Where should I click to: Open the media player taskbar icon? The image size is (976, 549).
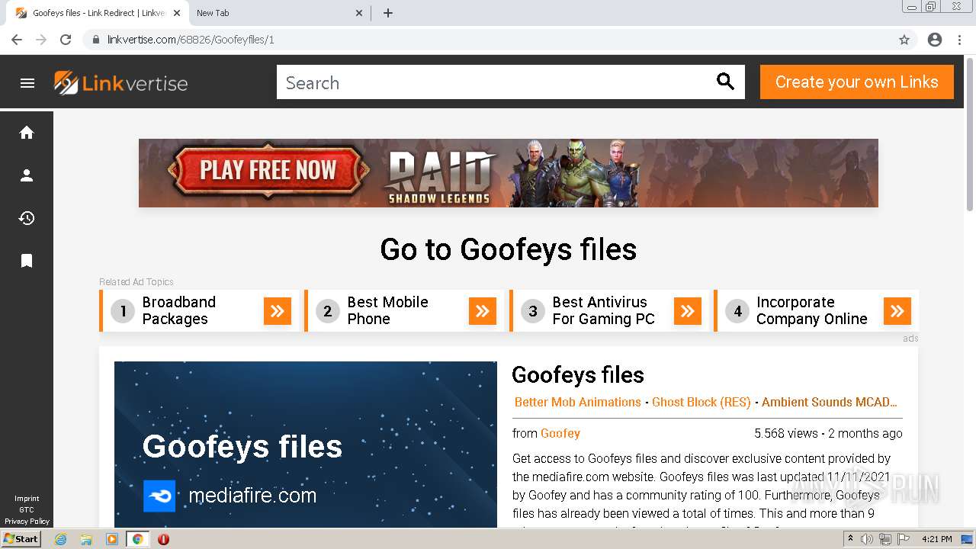coord(112,539)
